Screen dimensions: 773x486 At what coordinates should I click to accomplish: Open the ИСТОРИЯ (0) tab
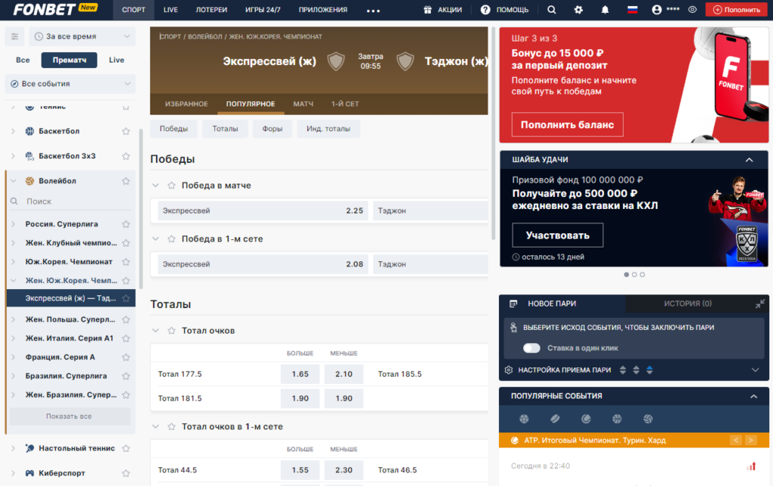coord(688,303)
